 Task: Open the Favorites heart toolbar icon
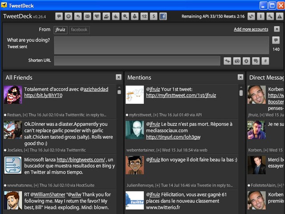point(97,16)
